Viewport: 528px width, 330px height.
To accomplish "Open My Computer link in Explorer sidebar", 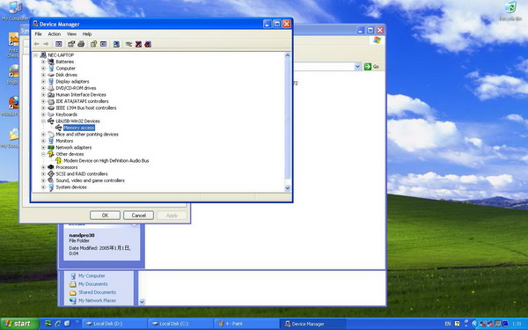I will click(92, 275).
